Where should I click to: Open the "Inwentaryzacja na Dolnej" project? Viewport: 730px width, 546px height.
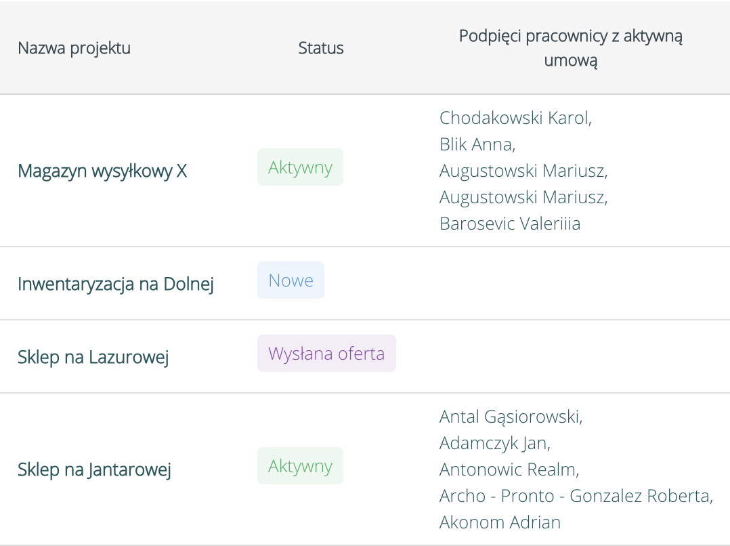click(x=116, y=284)
